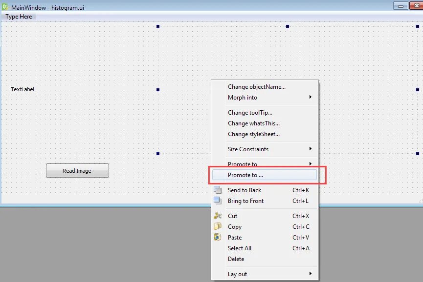Choose Copy from context menu
Viewport: 423px width, 282px height.
click(265, 226)
